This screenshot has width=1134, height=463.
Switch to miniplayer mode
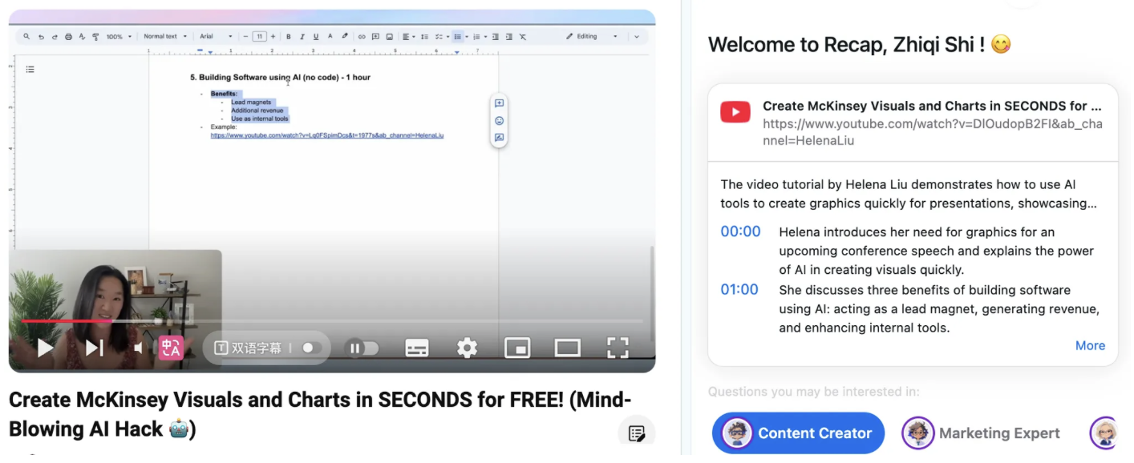(x=517, y=348)
